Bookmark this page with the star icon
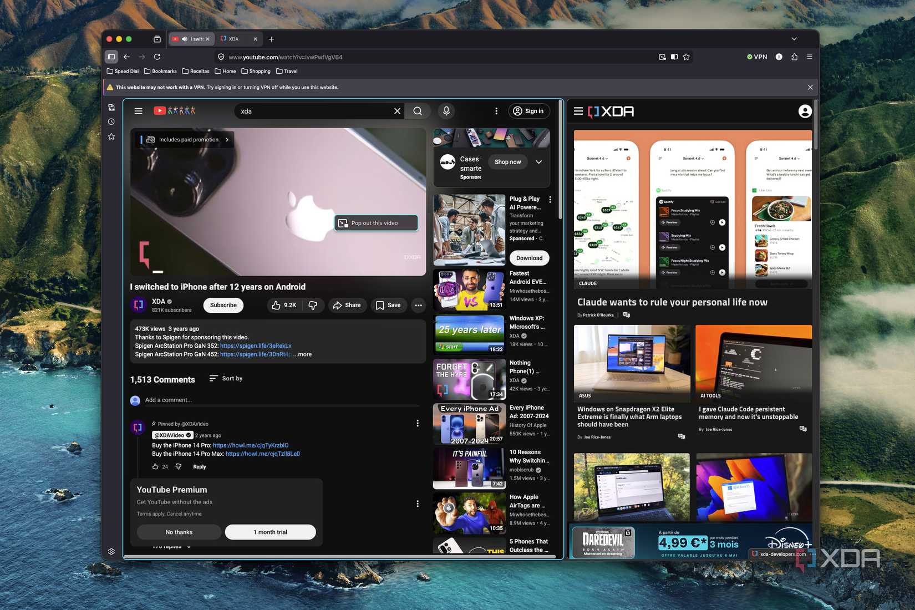This screenshot has height=610, width=915. pyautogui.click(x=687, y=57)
